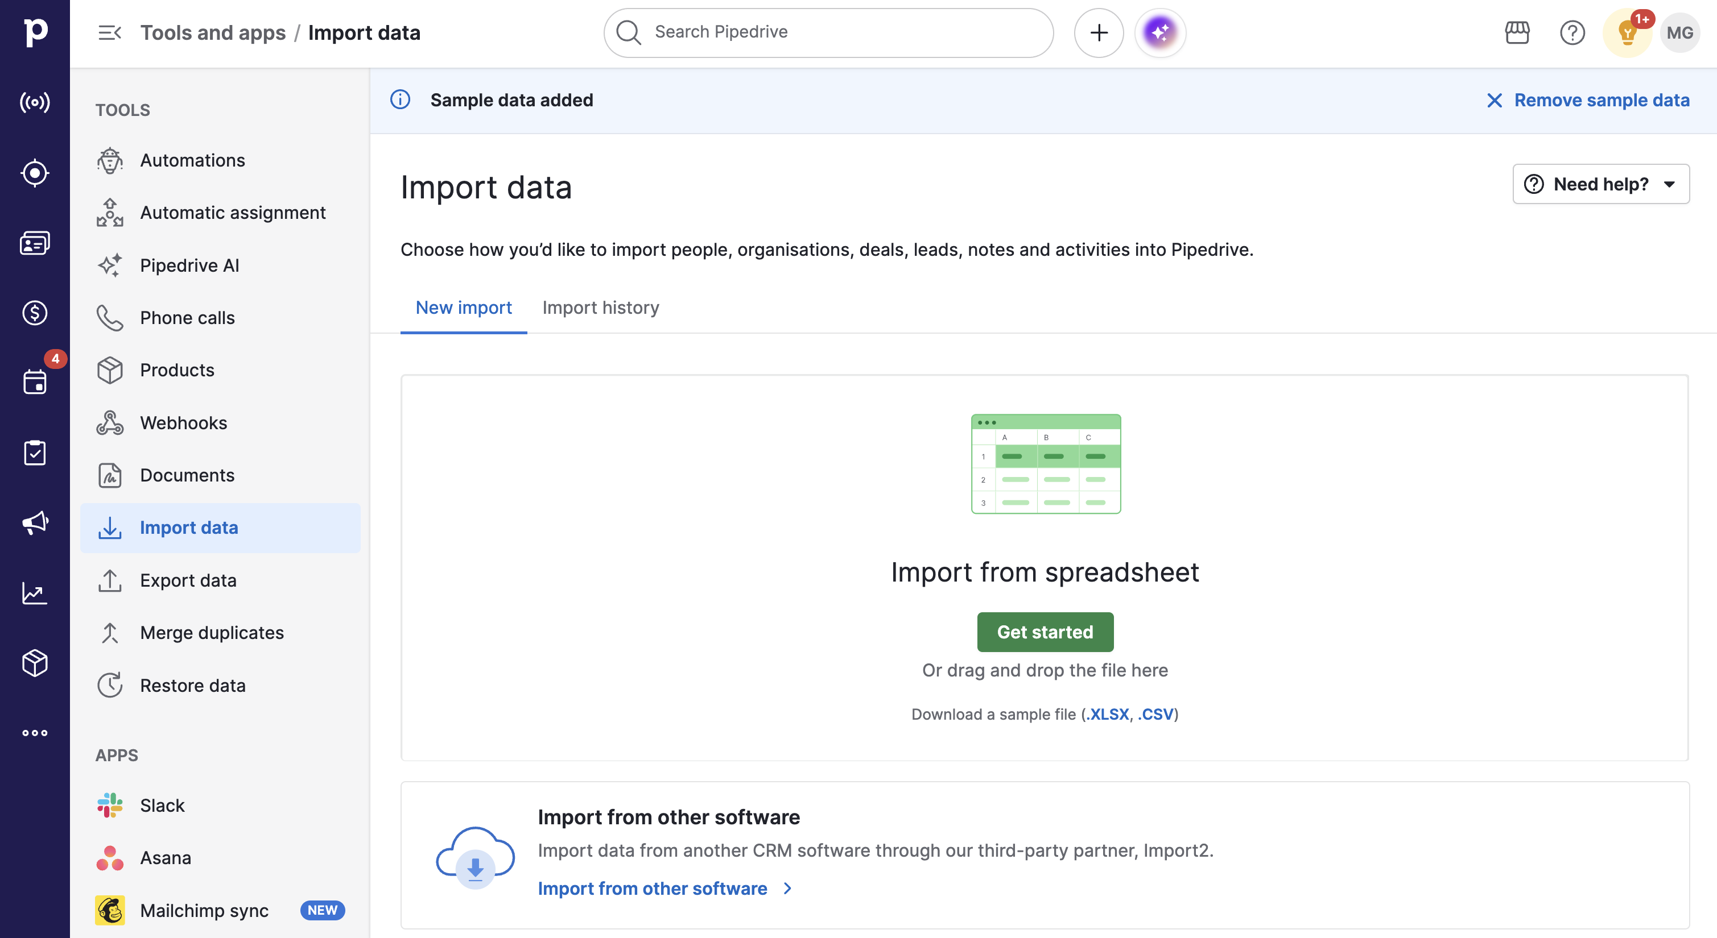Open the Leads radar icon in sidebar
The height and width of the screenshot is (938, 1717).
pyautogui.click(x=35, y=102)
